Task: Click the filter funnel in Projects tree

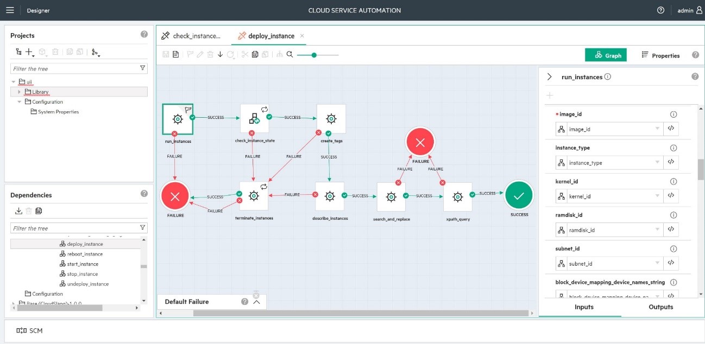Action: point(143,68)
